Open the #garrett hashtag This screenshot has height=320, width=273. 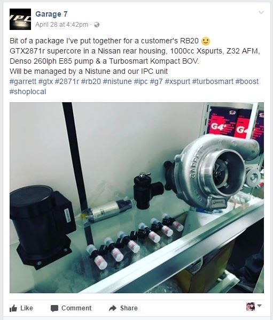tap(23, 81)
